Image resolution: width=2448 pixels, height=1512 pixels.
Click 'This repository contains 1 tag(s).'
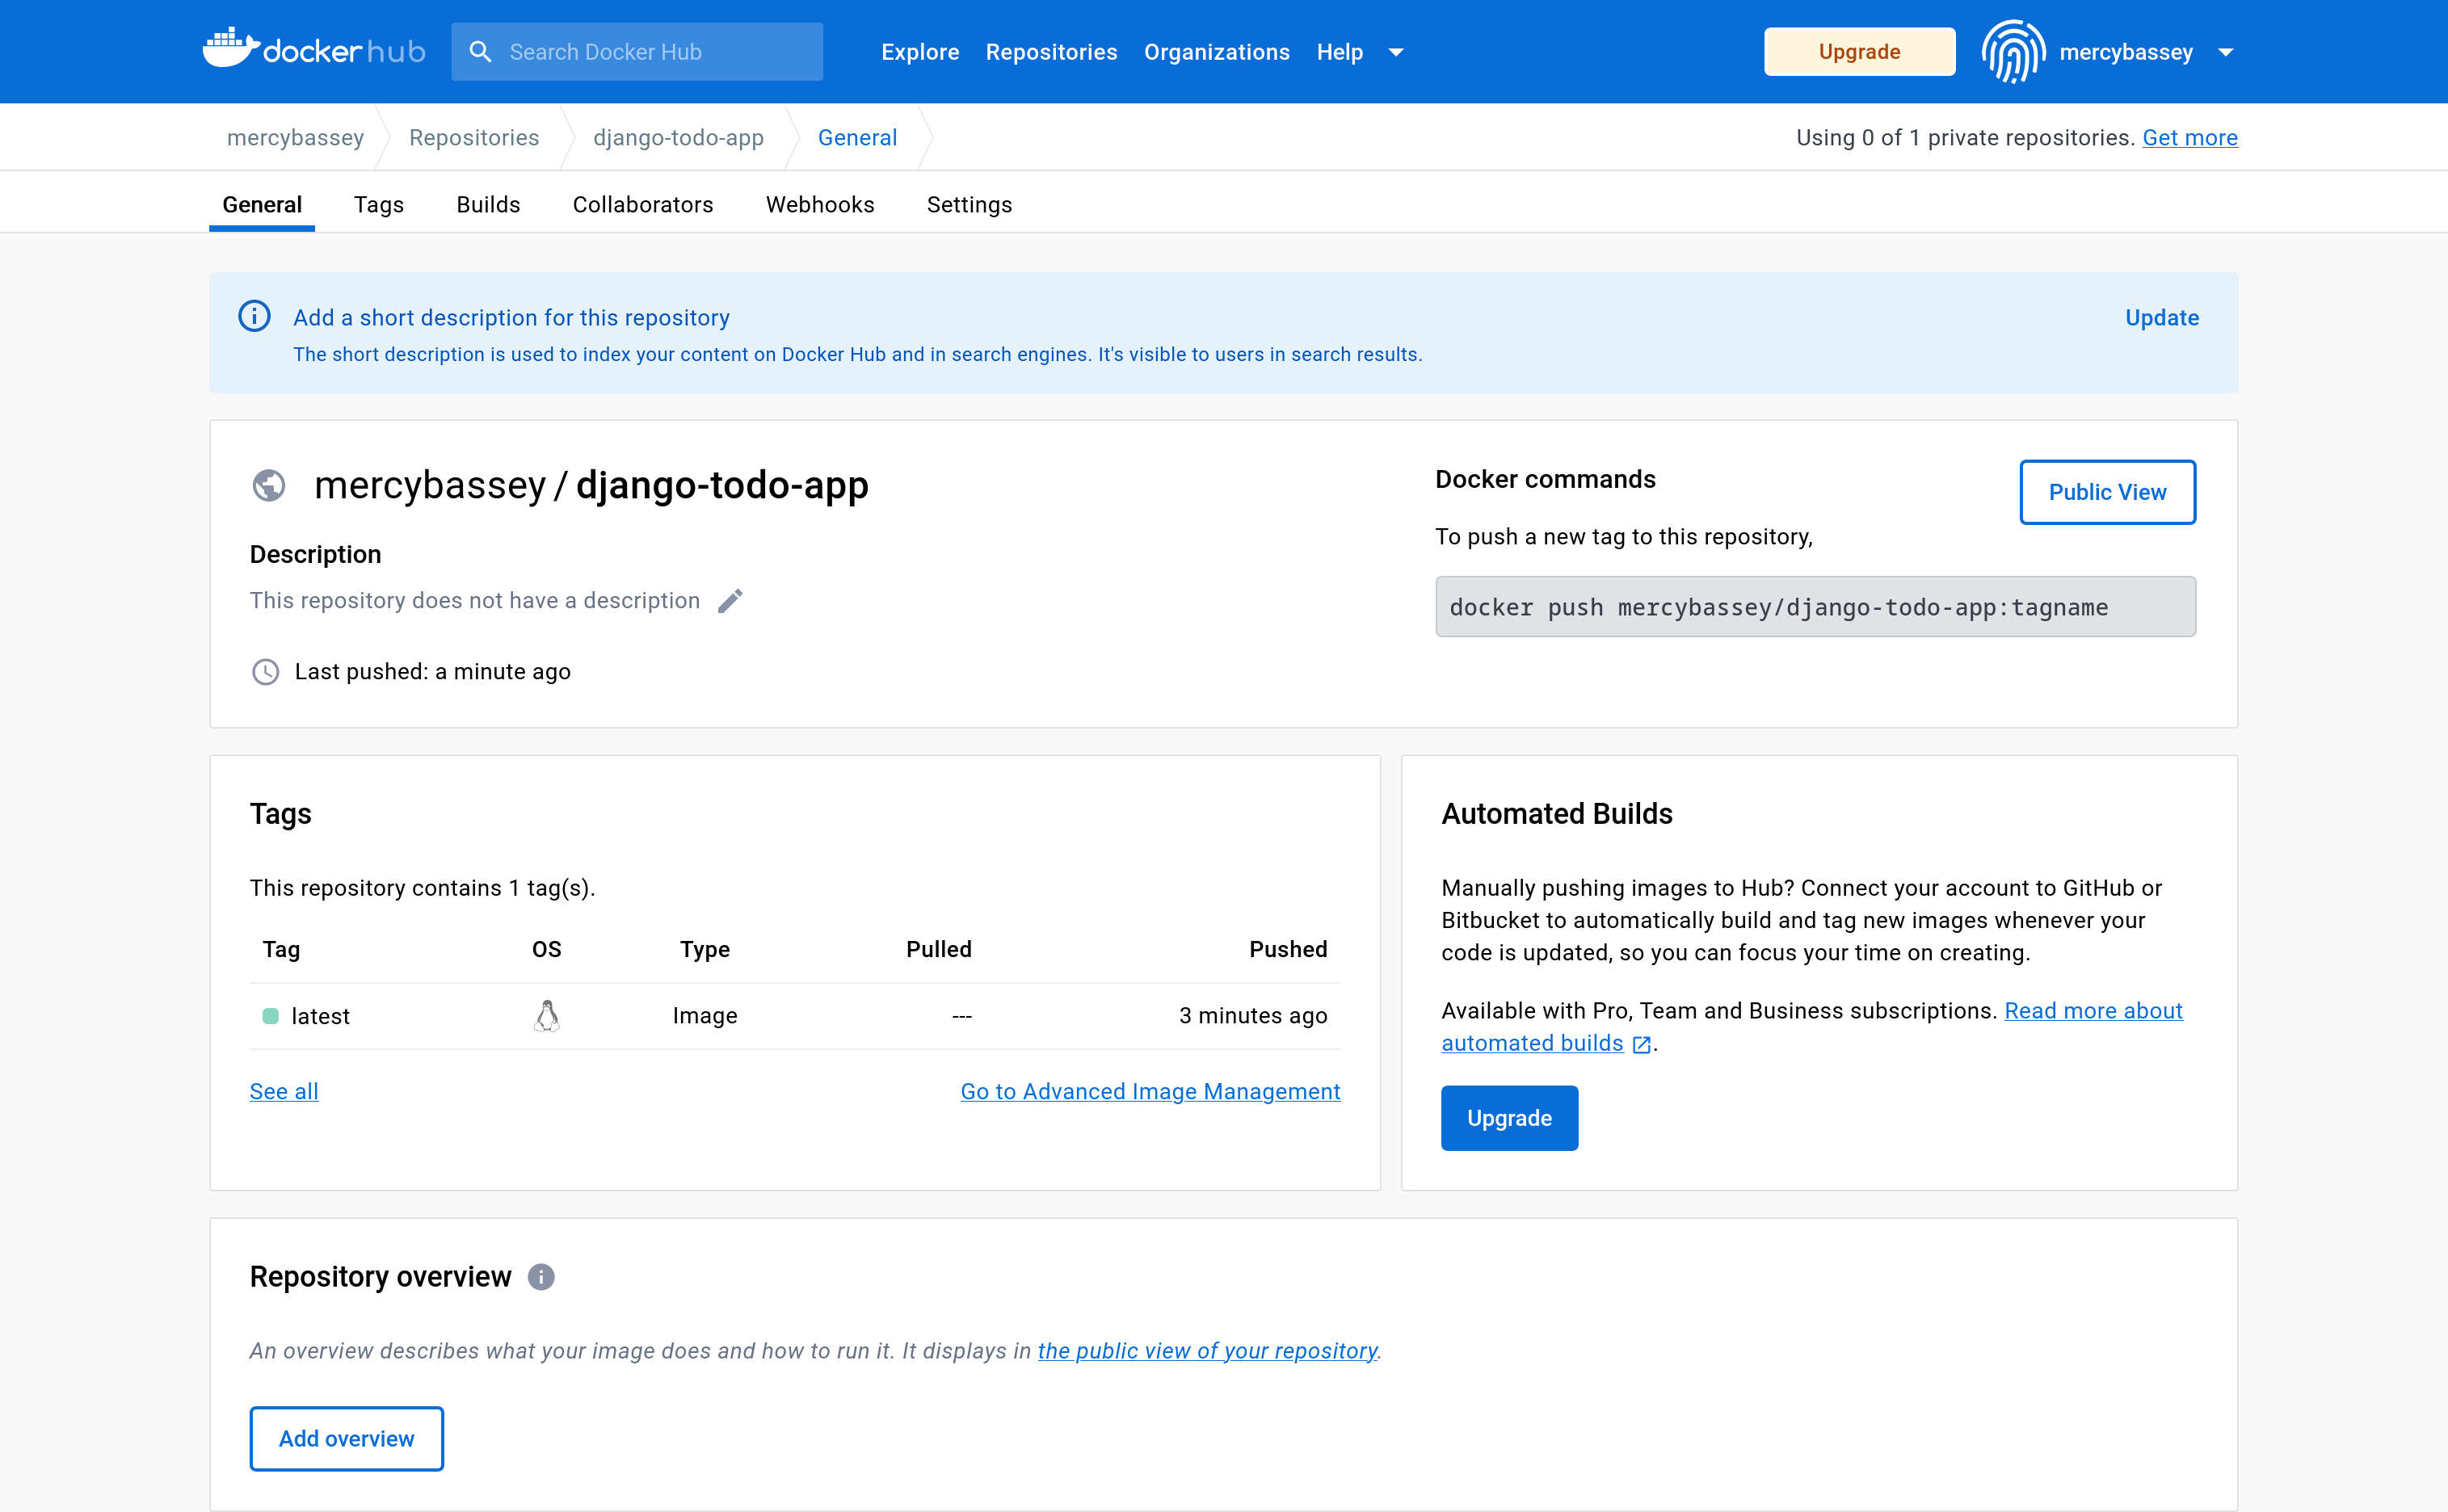(423, 889)
